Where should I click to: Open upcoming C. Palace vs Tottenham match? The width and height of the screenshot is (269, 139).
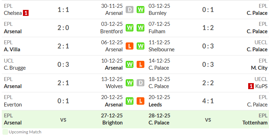coord(208,120)
